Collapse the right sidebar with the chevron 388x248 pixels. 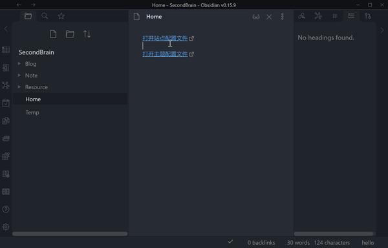[x=382, y=30]
